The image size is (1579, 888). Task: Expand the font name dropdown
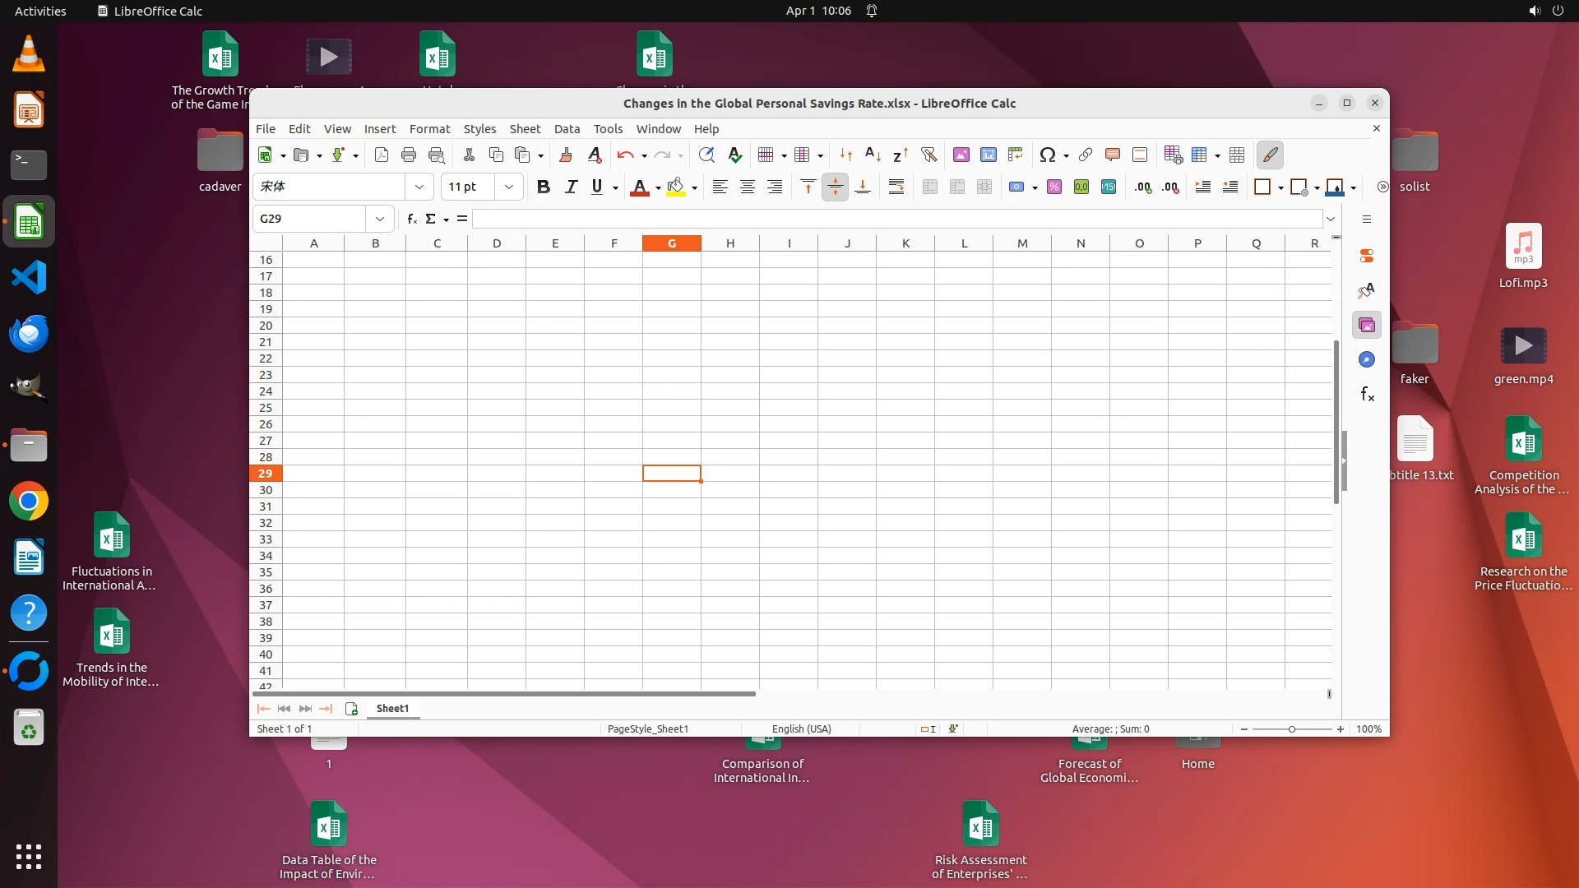point(419,187)
